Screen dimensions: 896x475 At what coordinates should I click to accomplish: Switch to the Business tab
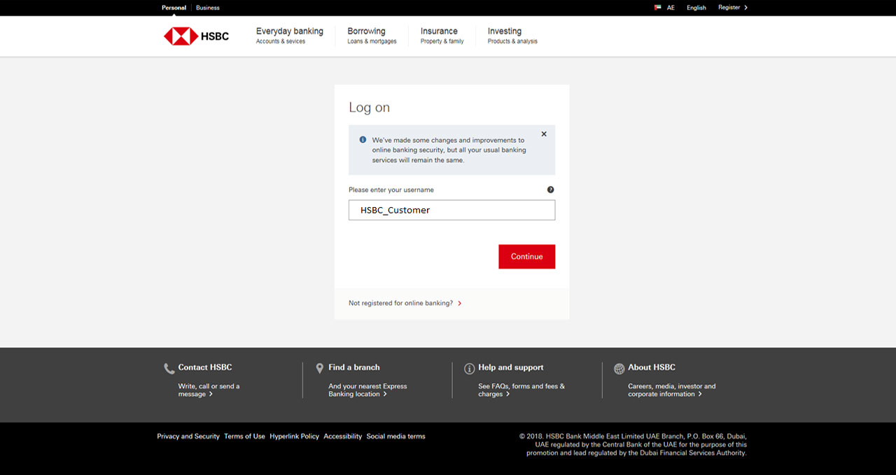(x=207, y=8)
